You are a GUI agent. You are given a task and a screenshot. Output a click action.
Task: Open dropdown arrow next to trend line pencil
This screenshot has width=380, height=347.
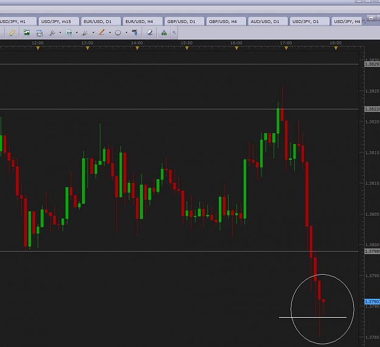coord(110,33)
